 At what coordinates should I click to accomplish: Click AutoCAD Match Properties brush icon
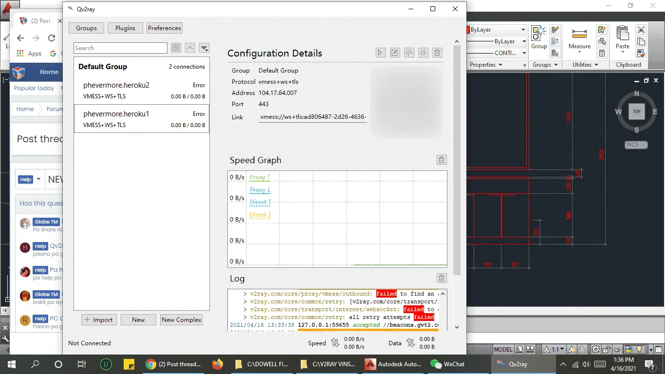(641, 53)
